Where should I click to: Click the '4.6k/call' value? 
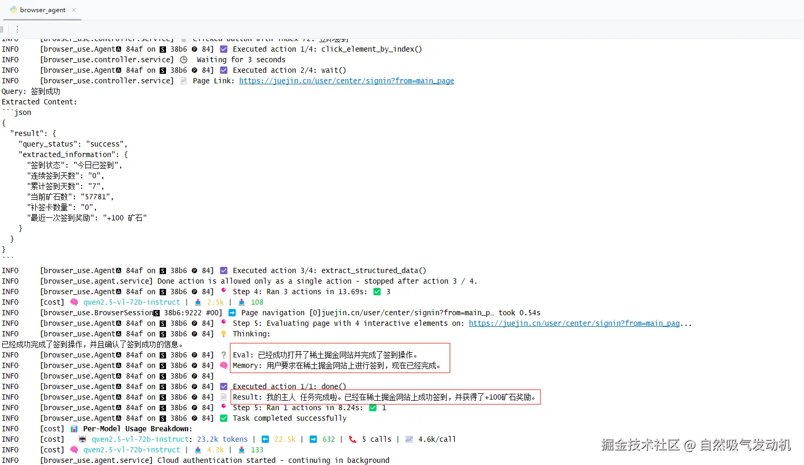coord(437,439)
